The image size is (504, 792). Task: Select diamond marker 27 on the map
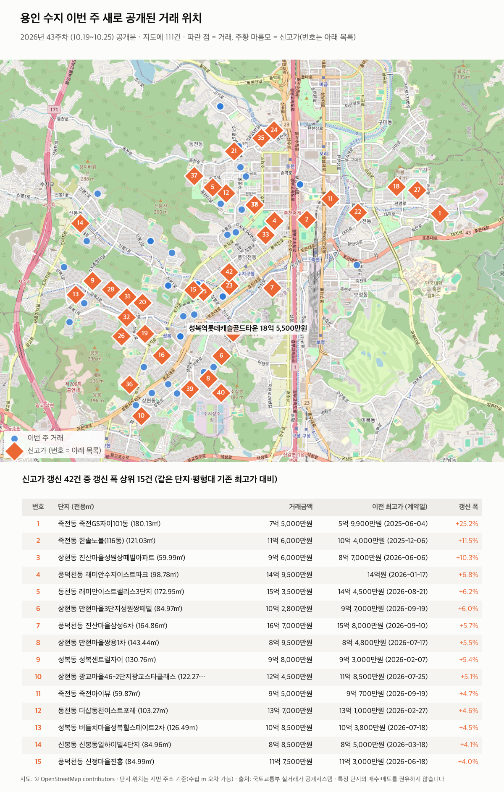click(417, 190)
